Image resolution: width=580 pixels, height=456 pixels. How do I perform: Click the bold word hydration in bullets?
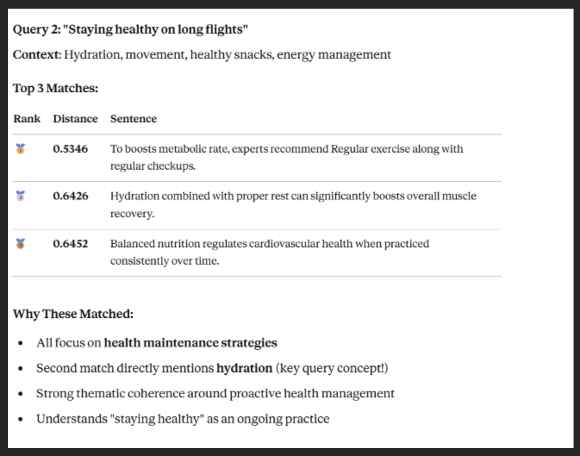[x=244, y=369]
